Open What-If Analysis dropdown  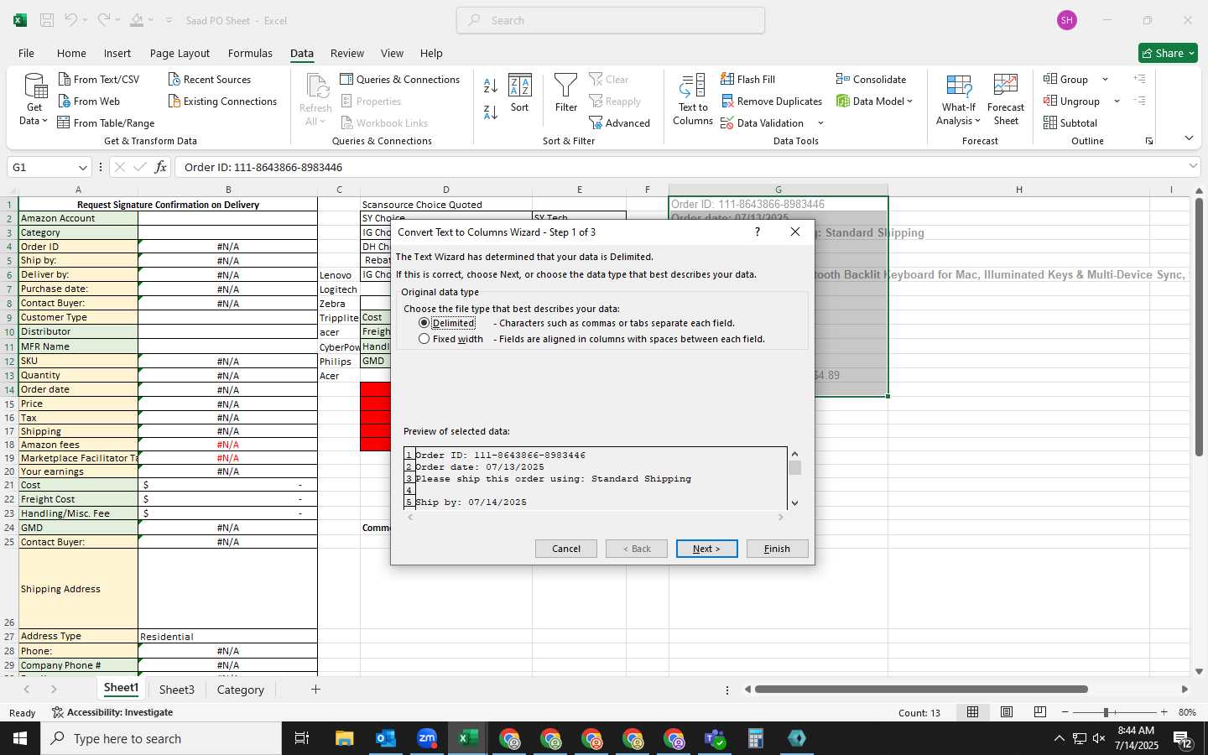[958, 100]
